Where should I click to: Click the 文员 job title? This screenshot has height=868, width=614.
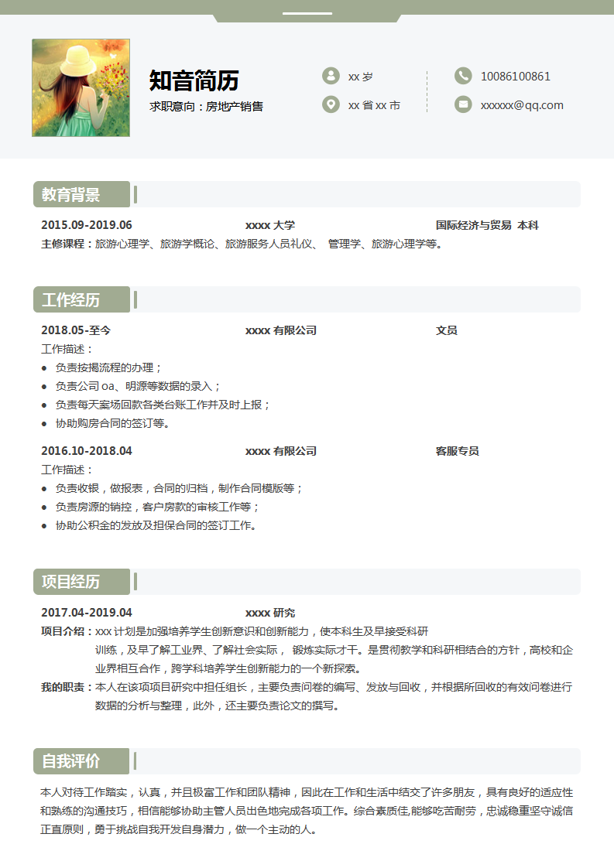[x=446, y=330]
